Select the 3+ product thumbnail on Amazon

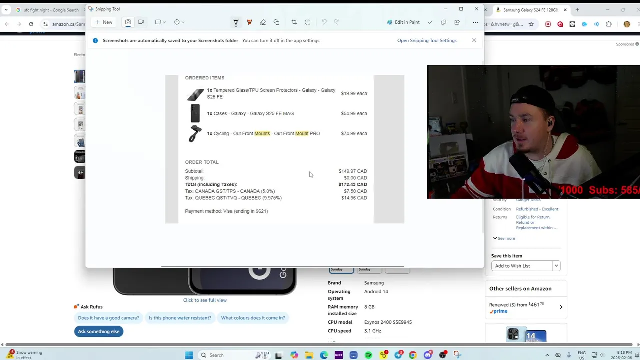(x=80, y=173)
